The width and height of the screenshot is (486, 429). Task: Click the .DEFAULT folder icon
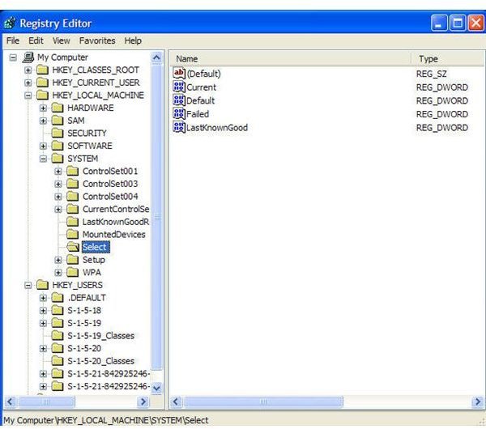coord(58,298)
